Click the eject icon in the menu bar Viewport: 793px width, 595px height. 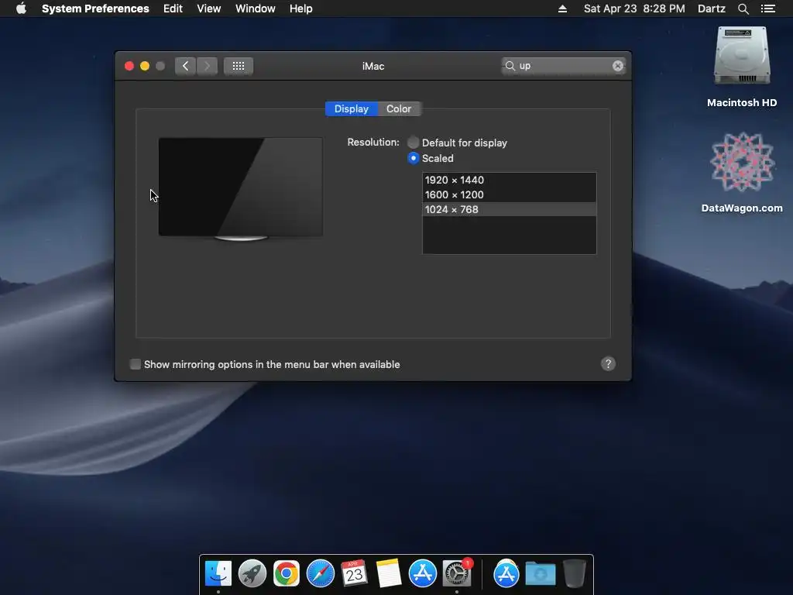(562, 9)
